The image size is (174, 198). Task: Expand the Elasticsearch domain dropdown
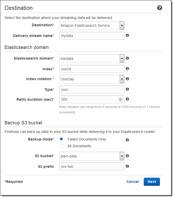[122, 59]
